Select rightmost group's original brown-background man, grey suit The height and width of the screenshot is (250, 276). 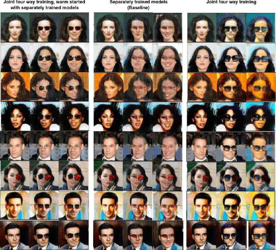201,235
